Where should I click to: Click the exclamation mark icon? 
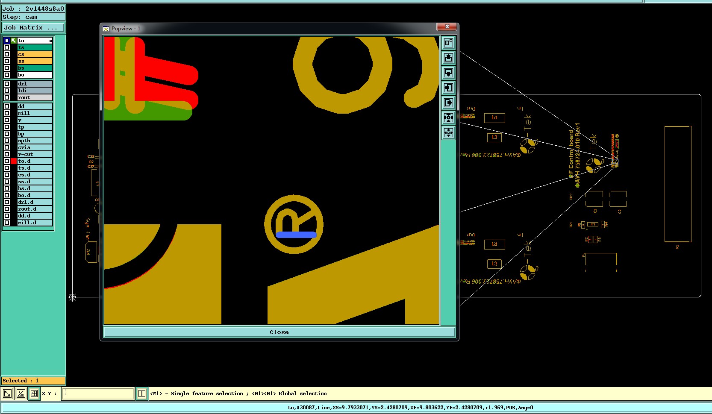point(142,393)
